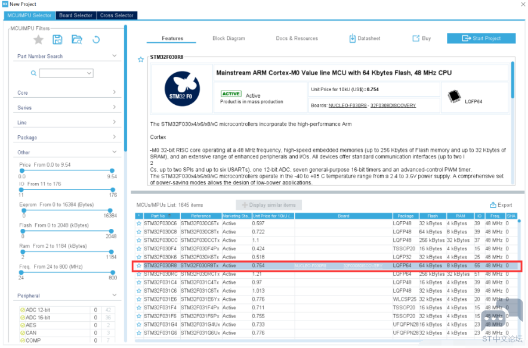
Task: Sort list by Part No column
Action: (162, 216)
